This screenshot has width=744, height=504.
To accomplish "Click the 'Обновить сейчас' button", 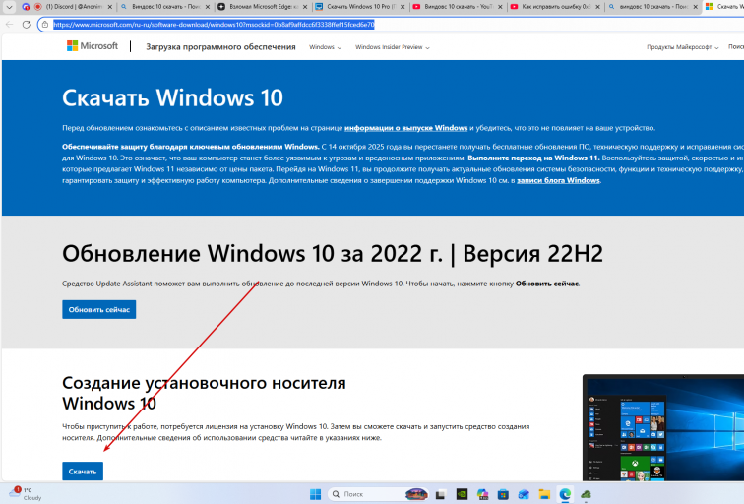I will tap(99, 309).
